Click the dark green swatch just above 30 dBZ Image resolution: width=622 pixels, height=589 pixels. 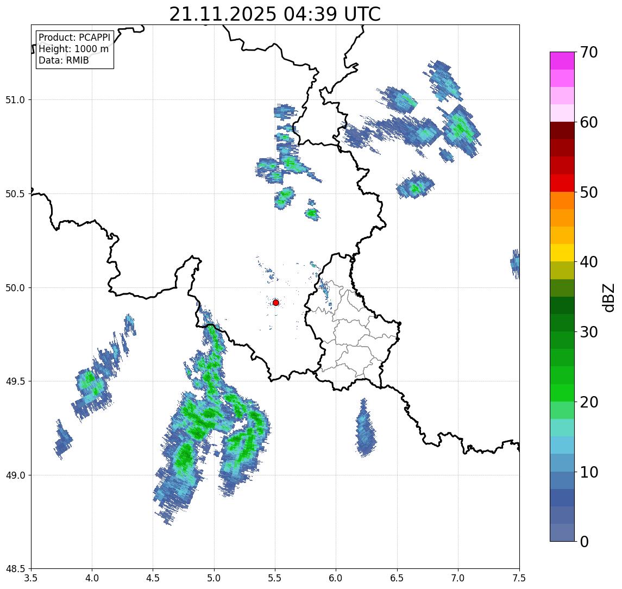562,323
